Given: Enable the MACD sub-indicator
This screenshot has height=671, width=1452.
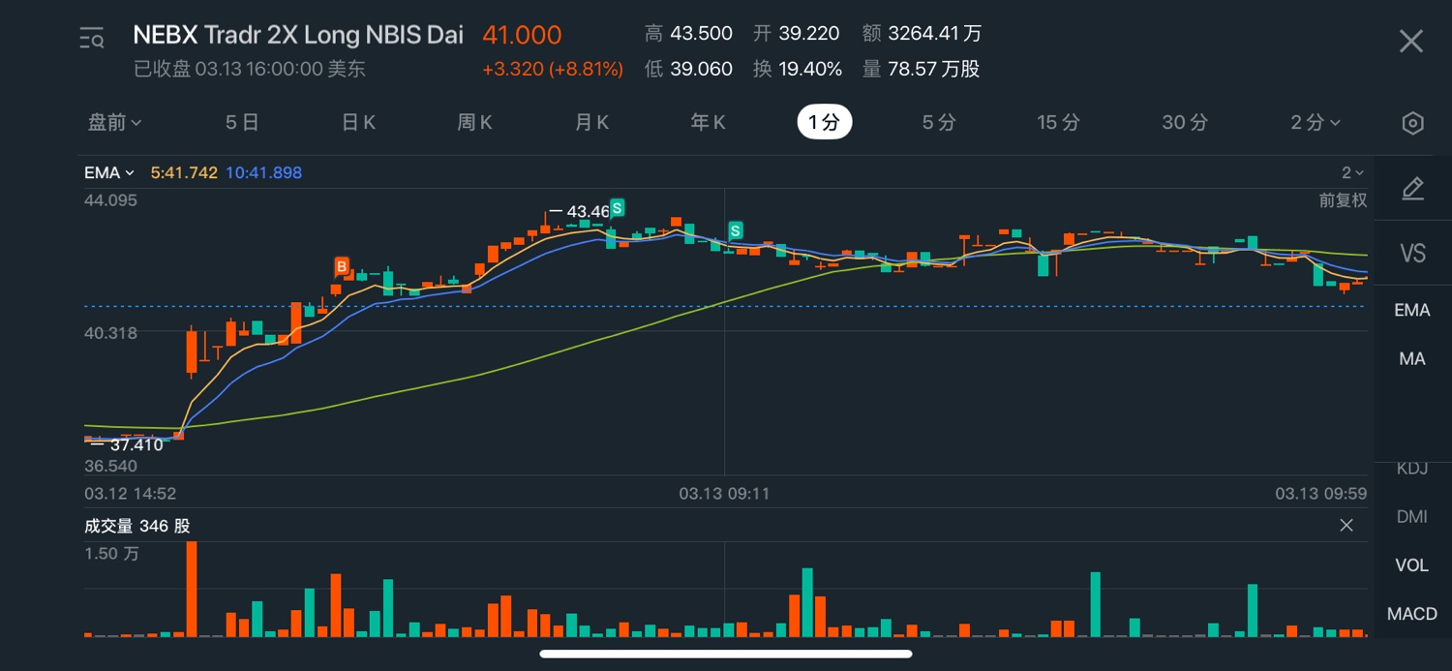Looking at the screenshot, I should 1411,614.
